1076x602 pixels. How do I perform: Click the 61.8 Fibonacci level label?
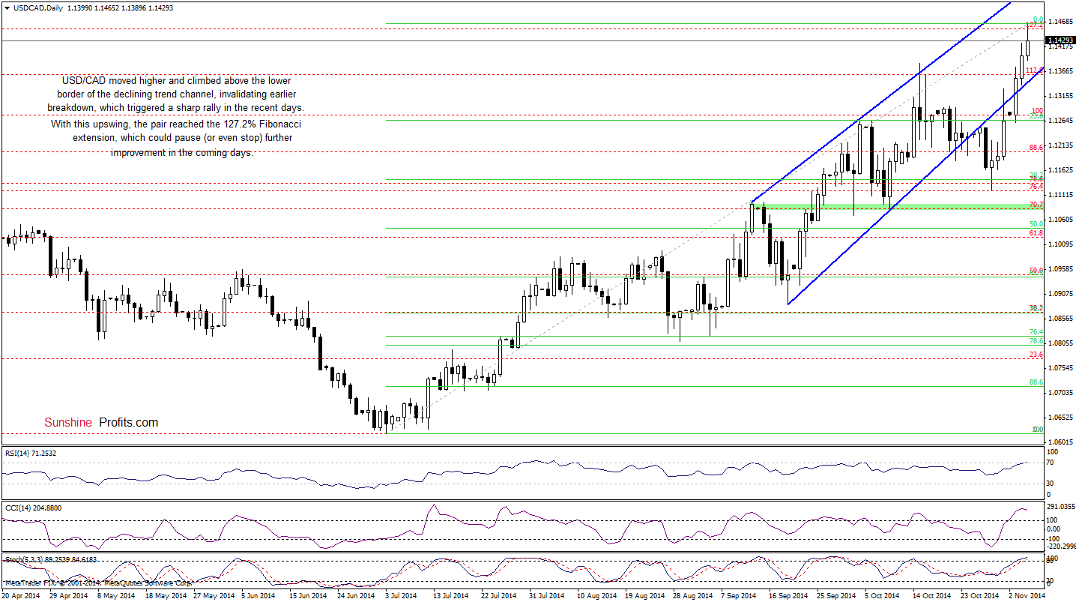(1036, 233)
